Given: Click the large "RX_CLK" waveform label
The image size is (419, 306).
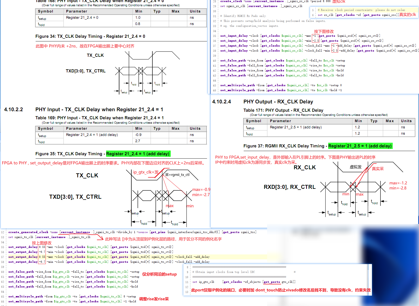Looking at the screenshot, I should pos(305,167).
